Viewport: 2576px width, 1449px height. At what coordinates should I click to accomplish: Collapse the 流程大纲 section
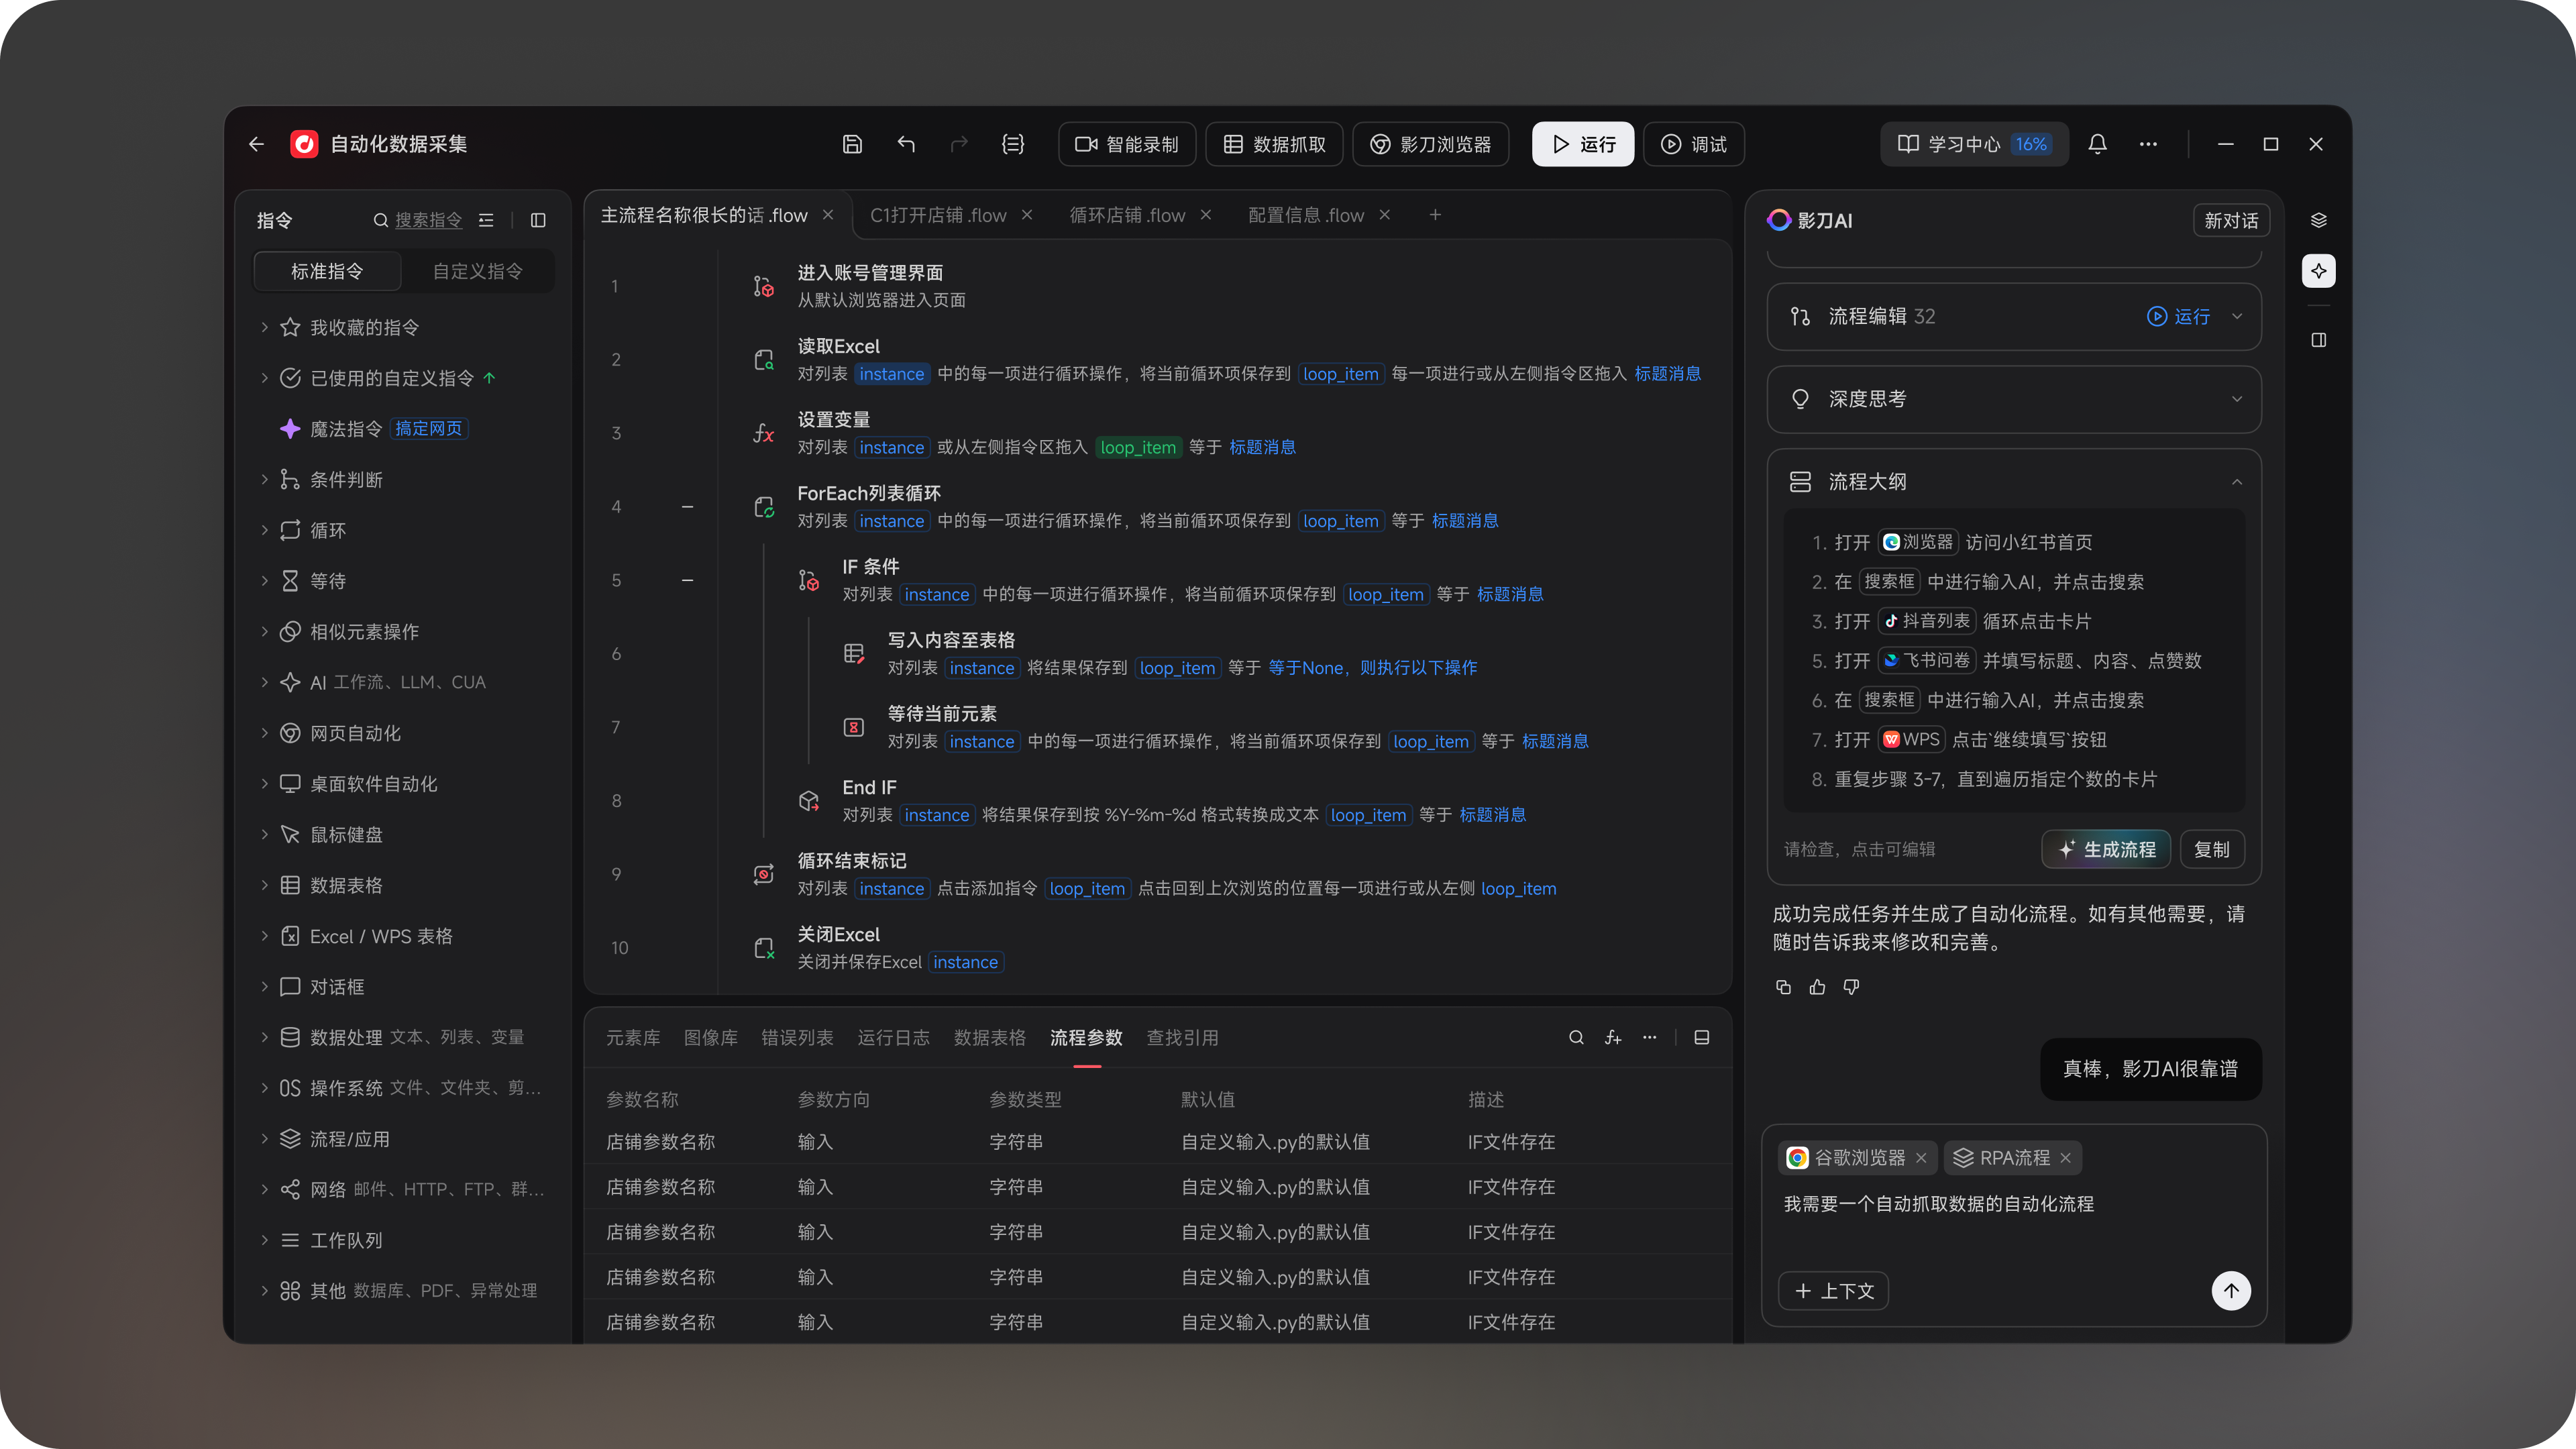(2237, 482)
